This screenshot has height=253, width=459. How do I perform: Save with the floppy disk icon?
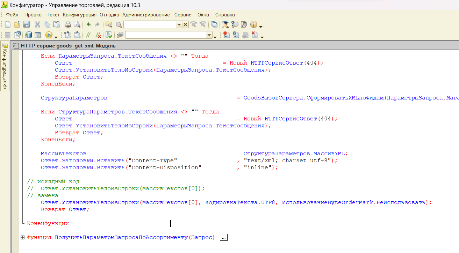(26, 24)
